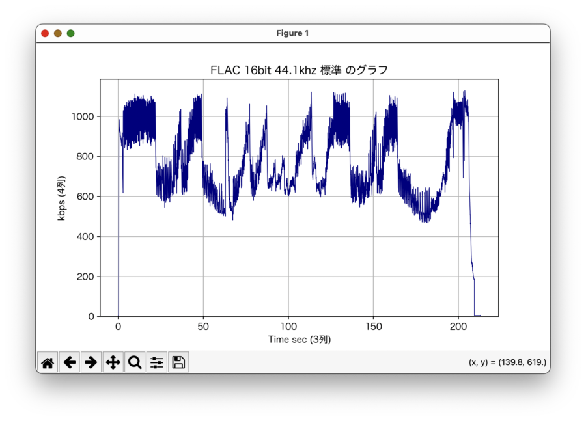The height and width of the screenshot is (421, 586).
Task: Select the kbps y-axis label
Action: pos(62,198)
